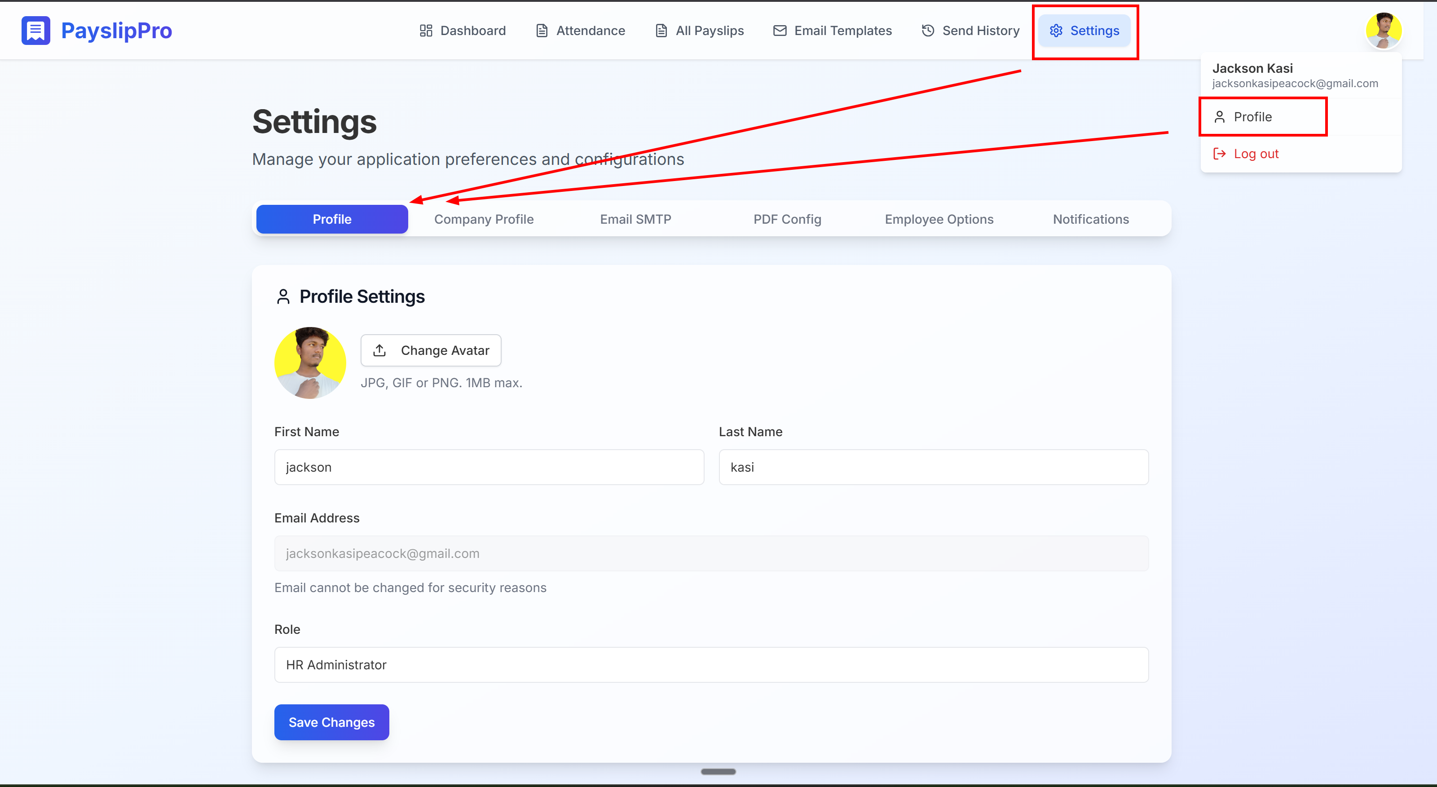The image size is (1437, 787).
Task: Select Profile in user dropdown menu
Action: pyautogui.click(x=1252, y=117)
